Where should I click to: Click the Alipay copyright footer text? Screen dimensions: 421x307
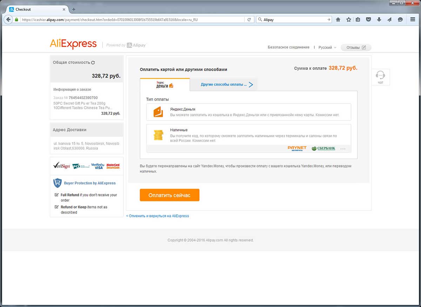210,240
